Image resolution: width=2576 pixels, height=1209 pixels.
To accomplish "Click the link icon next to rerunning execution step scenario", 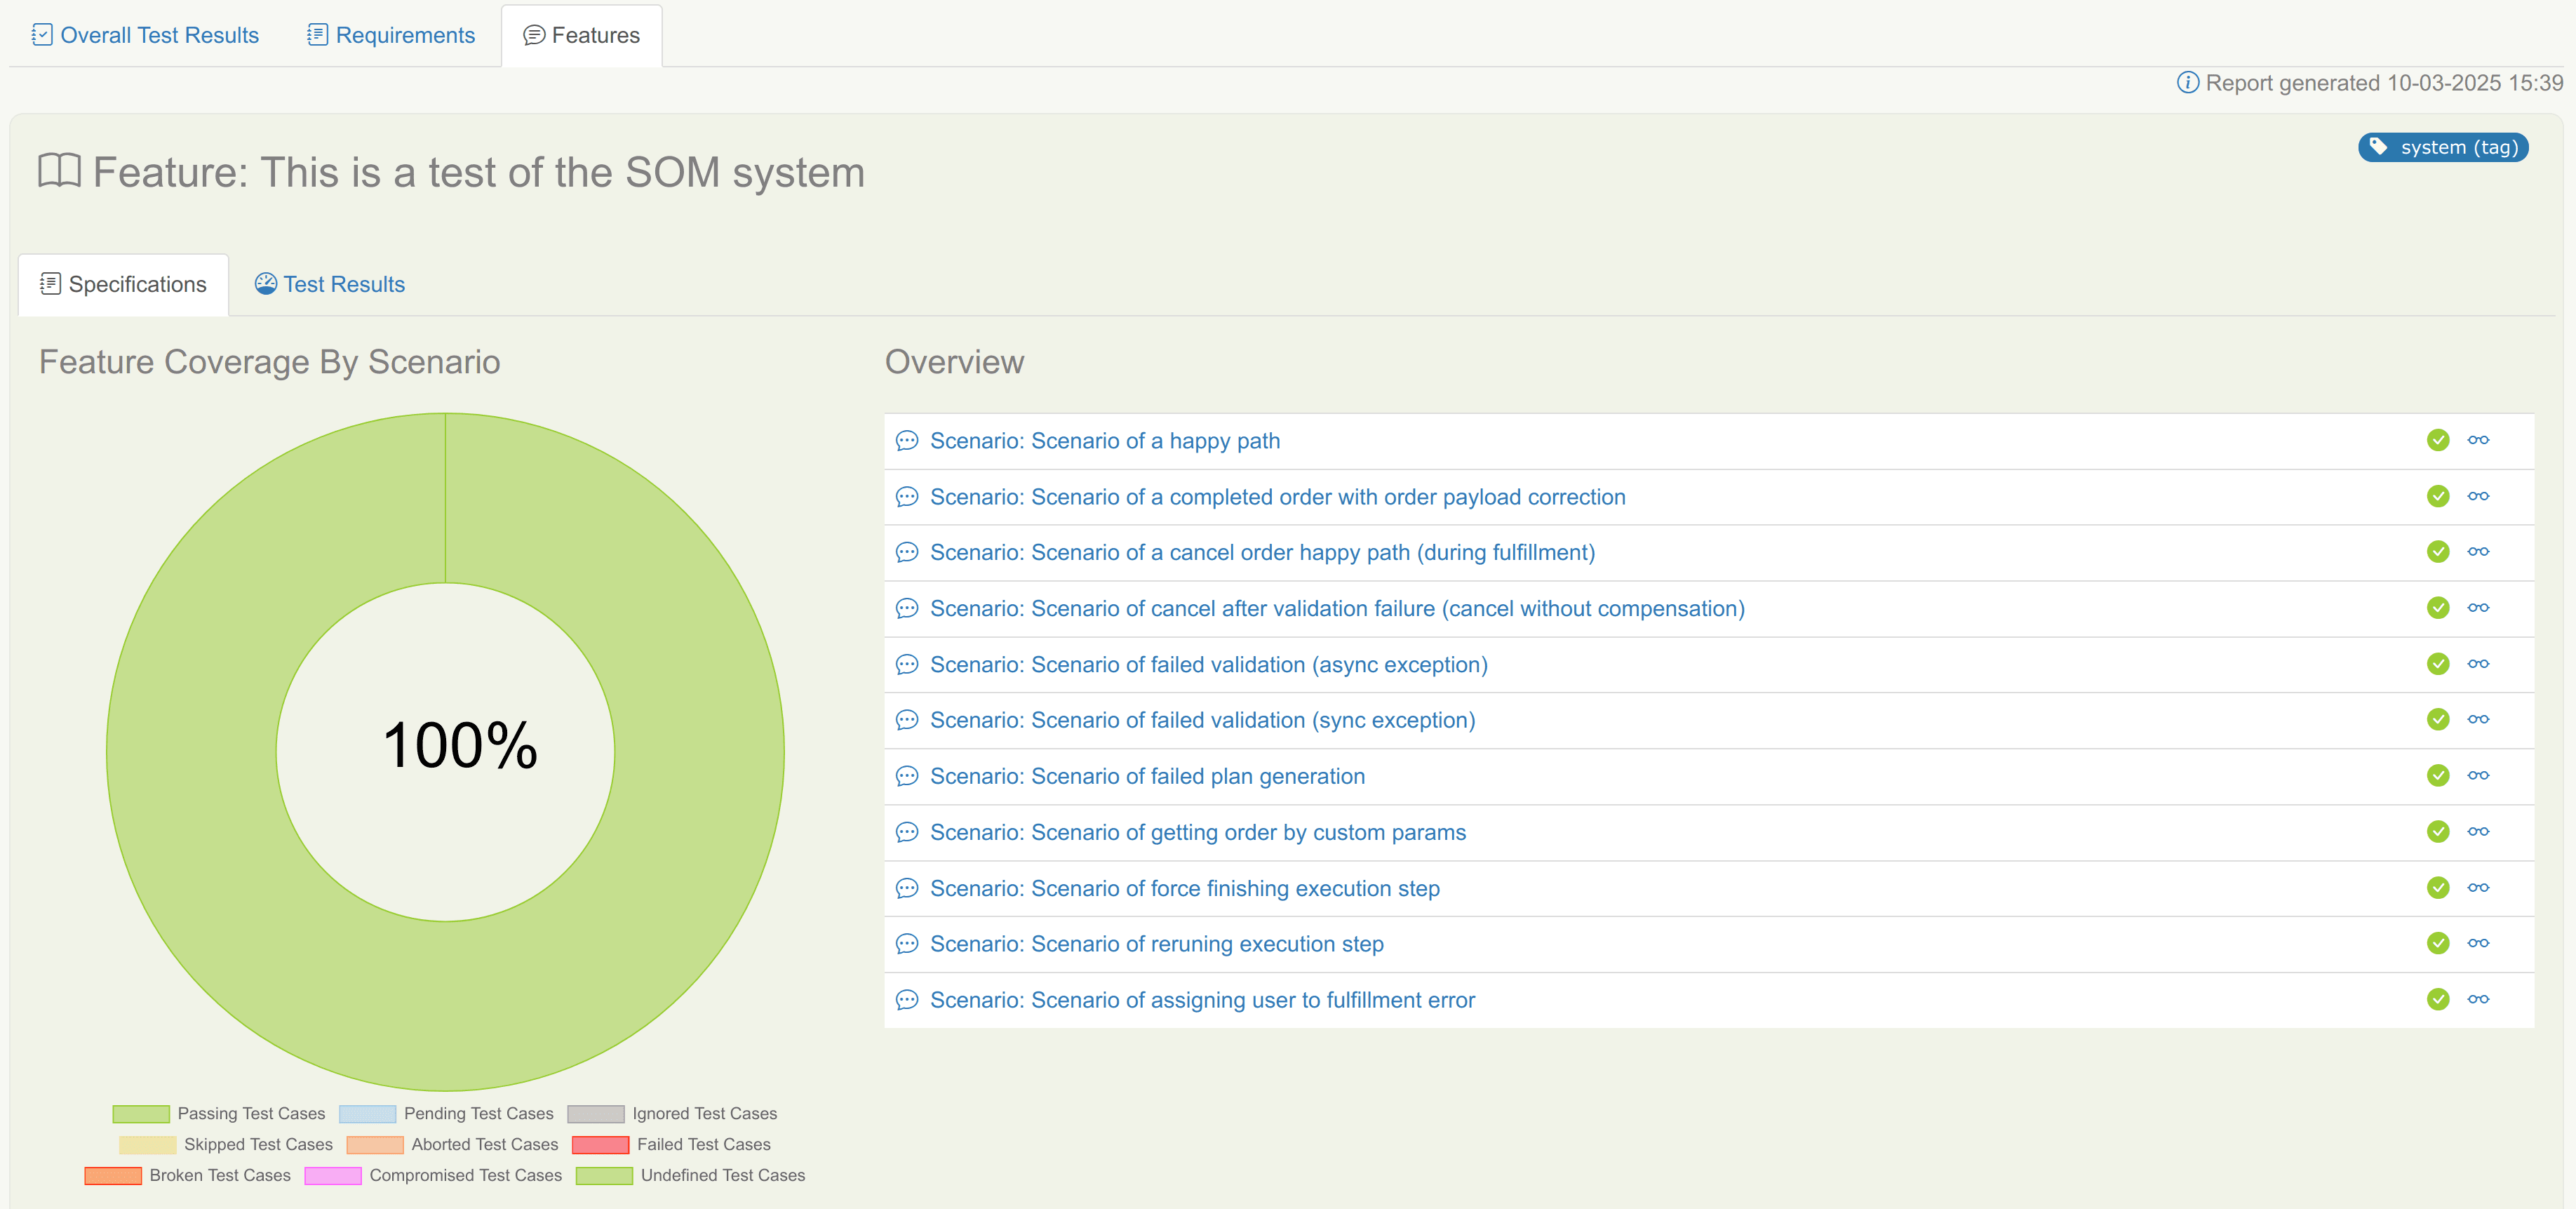I will 2479,943.
